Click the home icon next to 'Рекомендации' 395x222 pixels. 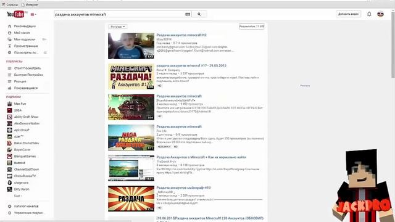coord(10,26)
